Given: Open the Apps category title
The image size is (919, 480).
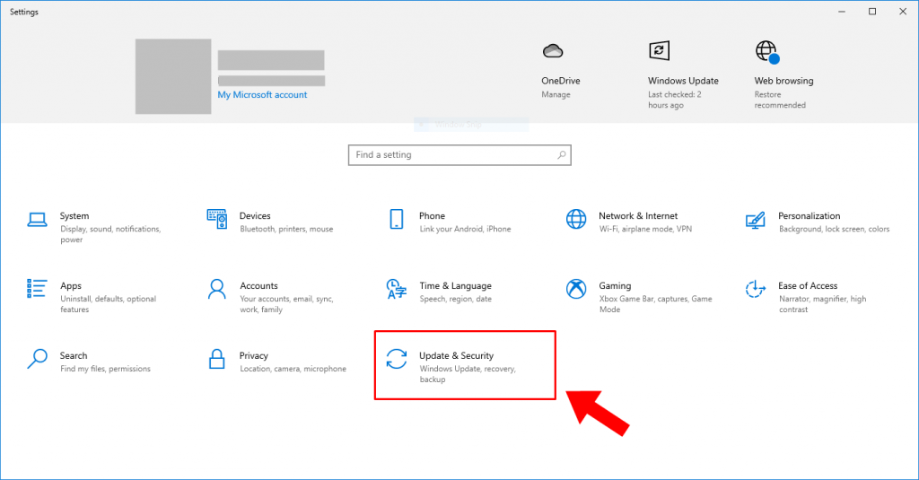Looking at the screenshot, I should pyautogui.click(x=71, y=285).
